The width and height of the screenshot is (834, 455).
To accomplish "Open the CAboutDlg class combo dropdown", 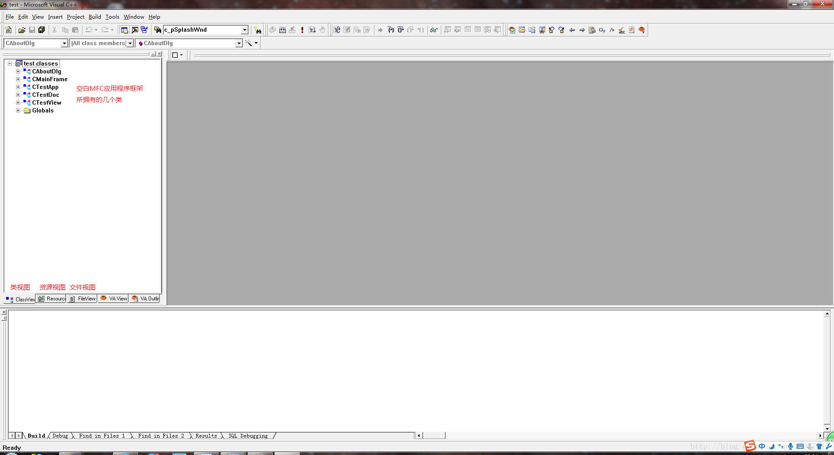I will 64,43.
